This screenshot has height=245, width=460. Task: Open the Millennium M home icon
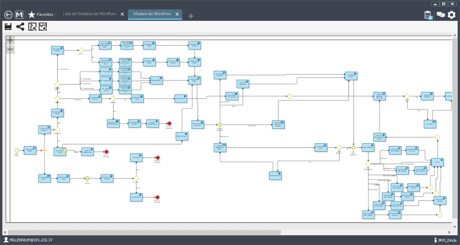[19, 14]
